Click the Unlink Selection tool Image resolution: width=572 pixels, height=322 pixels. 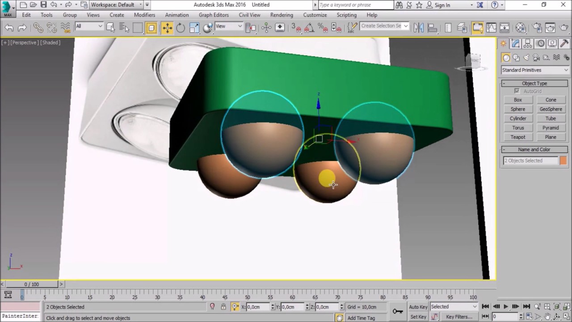click(x=51, y=28)
